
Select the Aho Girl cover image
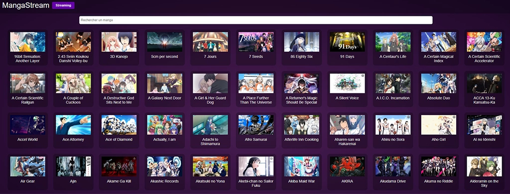coord(438,125)
